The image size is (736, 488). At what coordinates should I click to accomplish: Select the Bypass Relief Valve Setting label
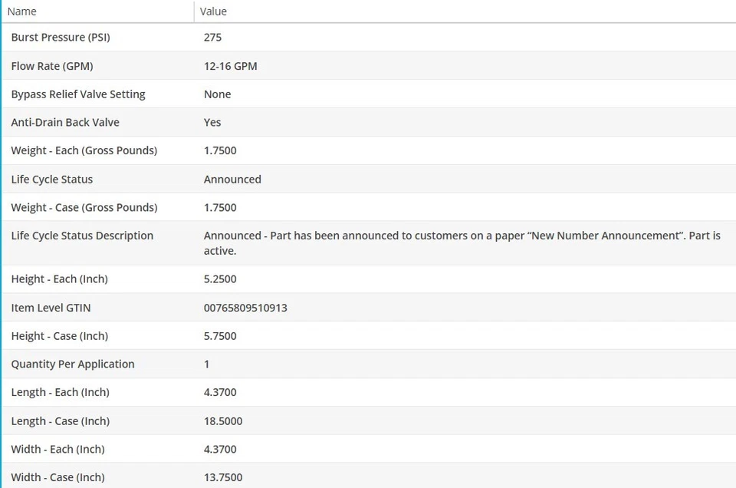tap(78, 94)
